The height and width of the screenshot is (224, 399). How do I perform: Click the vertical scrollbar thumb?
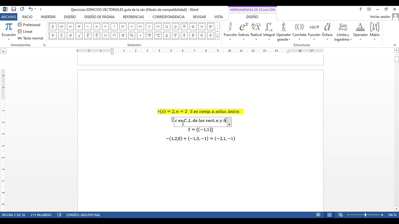coord(397,59)
